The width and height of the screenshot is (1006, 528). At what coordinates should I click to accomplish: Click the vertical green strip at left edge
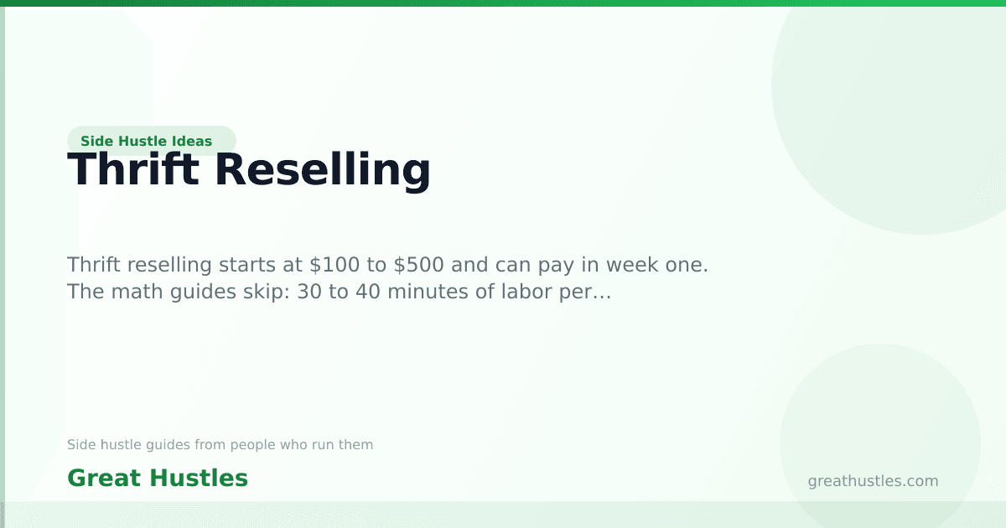(3, 264)
